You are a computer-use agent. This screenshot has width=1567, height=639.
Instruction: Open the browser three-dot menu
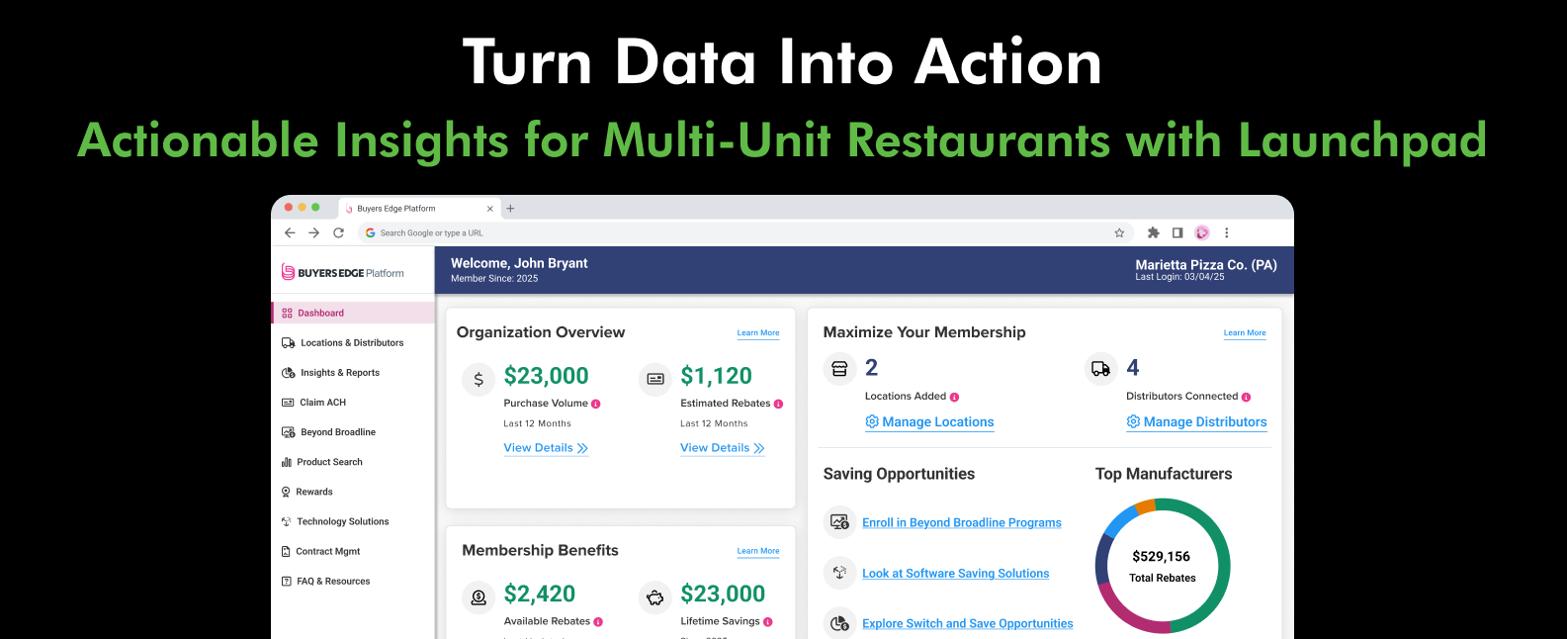(x=1227, y=233)
